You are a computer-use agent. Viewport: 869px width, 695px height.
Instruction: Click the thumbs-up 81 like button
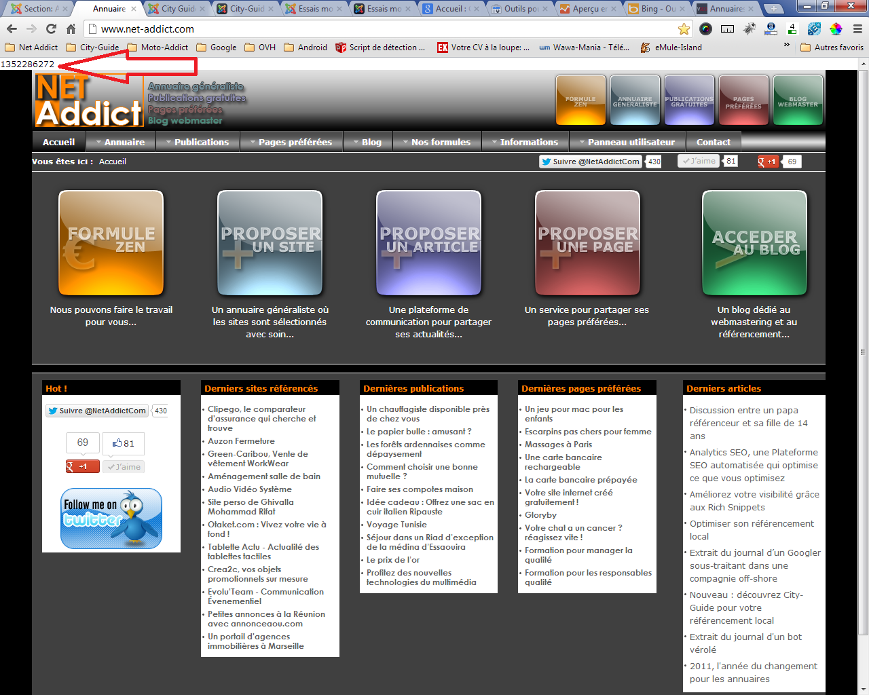(124, 443)
